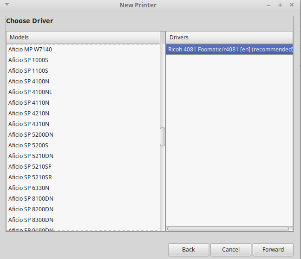The image size is (301, 259).
Task: Go Back to previous step
Action: coord(188,250)
